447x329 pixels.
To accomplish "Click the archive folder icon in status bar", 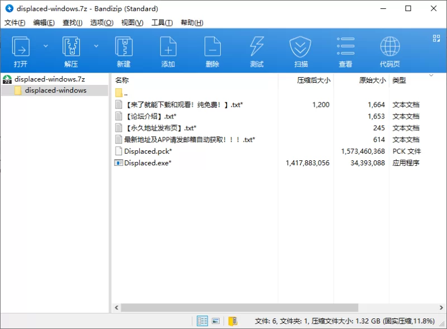I will point(232,321).
